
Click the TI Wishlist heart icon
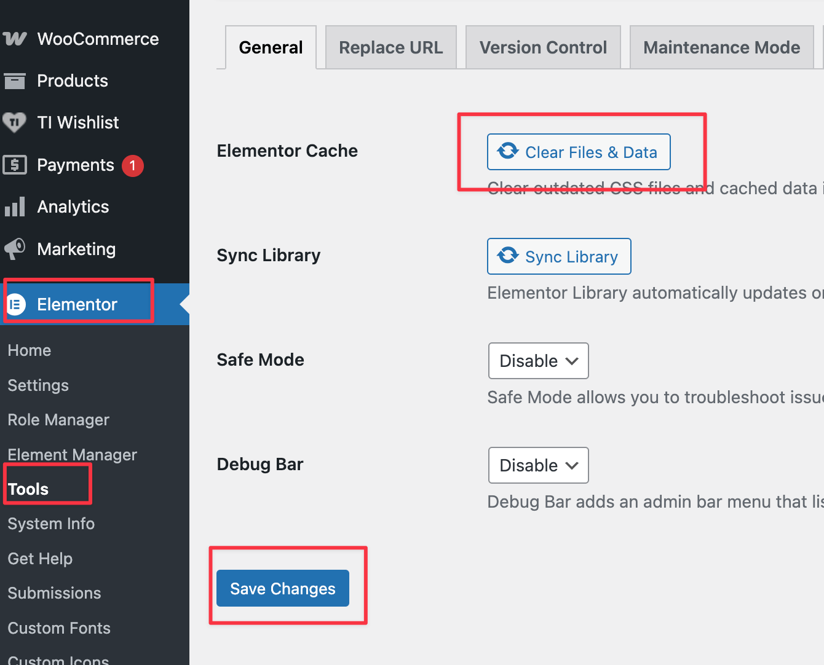(14, 122)
